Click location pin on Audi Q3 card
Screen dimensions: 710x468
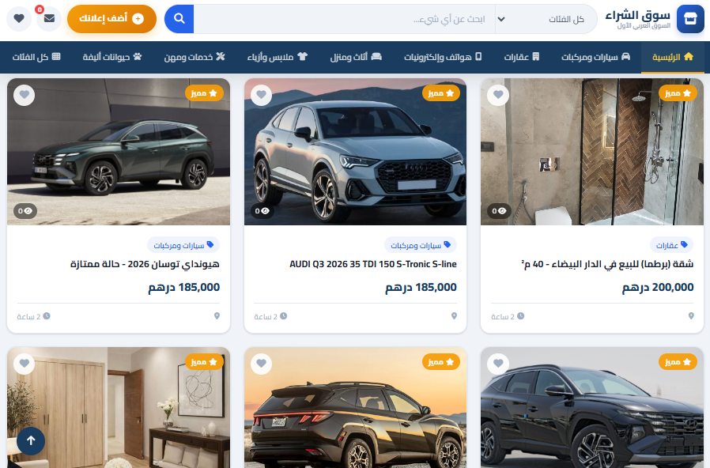point(454,316)
